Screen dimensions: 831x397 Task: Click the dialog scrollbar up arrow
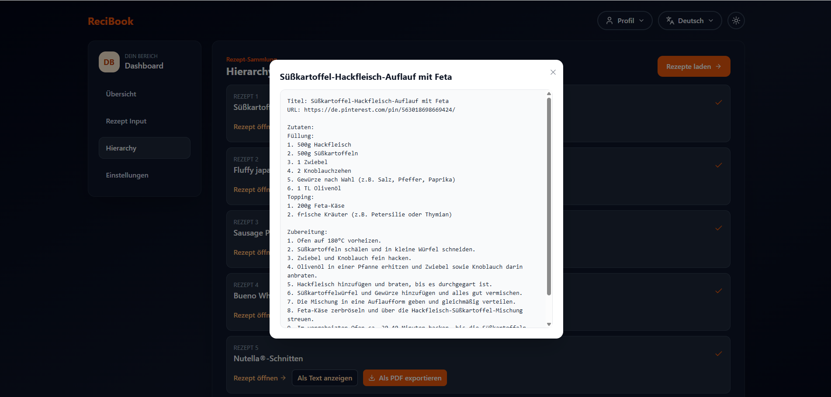click(x=549, y=94)
